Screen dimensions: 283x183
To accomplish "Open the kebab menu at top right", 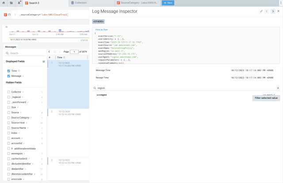I will coord(281,3).
